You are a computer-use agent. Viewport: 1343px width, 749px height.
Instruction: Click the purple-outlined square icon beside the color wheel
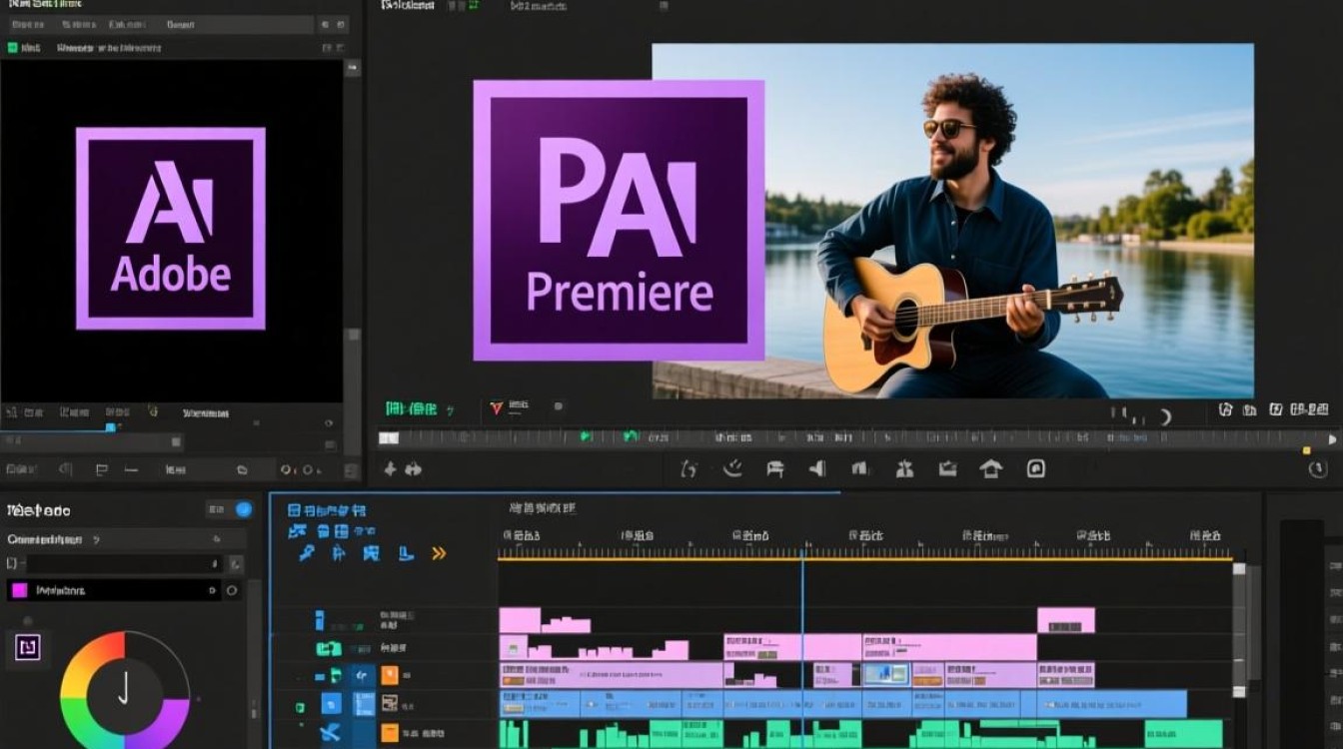pos(27,648)
